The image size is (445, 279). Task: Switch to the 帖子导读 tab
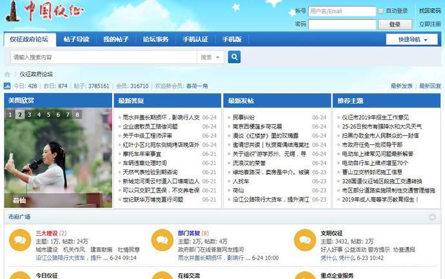pos(76,39)
